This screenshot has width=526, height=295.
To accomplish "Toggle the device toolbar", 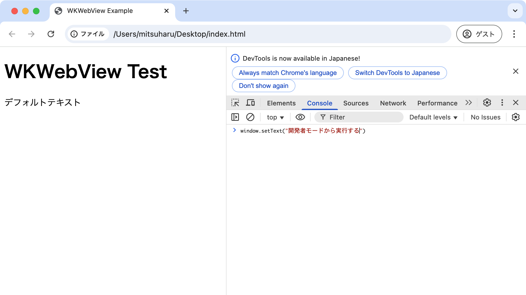I will pos(251,103).
